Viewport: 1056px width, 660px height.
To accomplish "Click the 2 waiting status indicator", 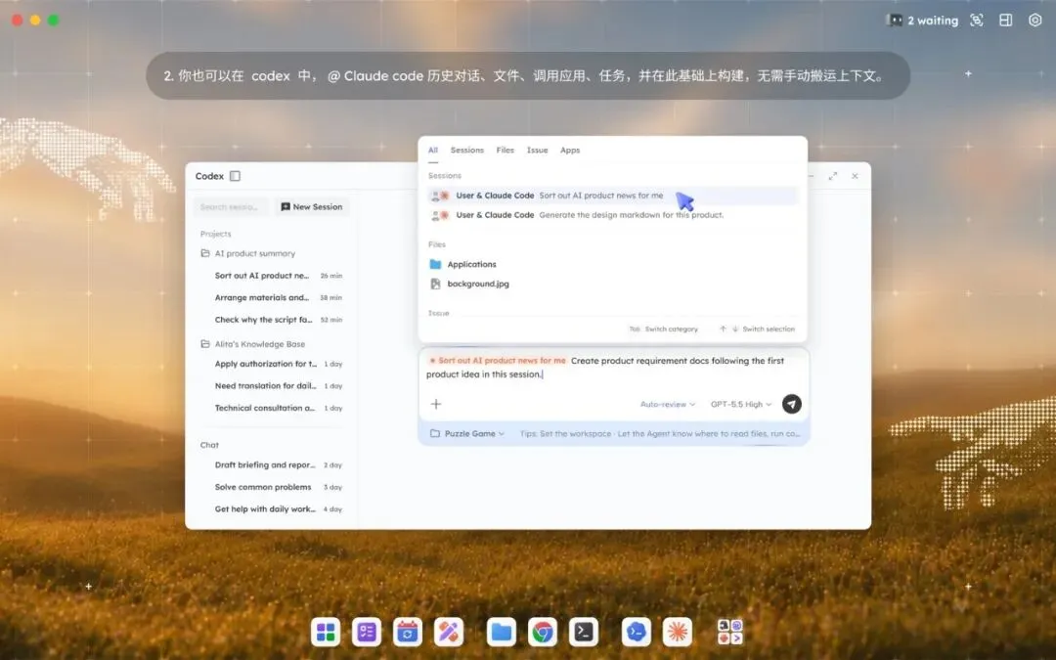I will pos(923,21).
